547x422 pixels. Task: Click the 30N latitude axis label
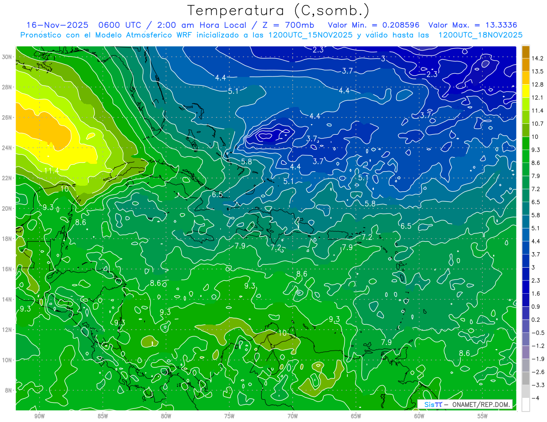tap(7, 57)
